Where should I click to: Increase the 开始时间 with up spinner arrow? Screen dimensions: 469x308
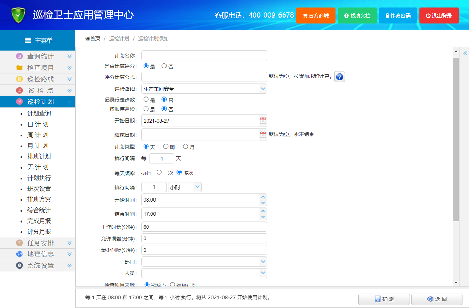(263, 197)
